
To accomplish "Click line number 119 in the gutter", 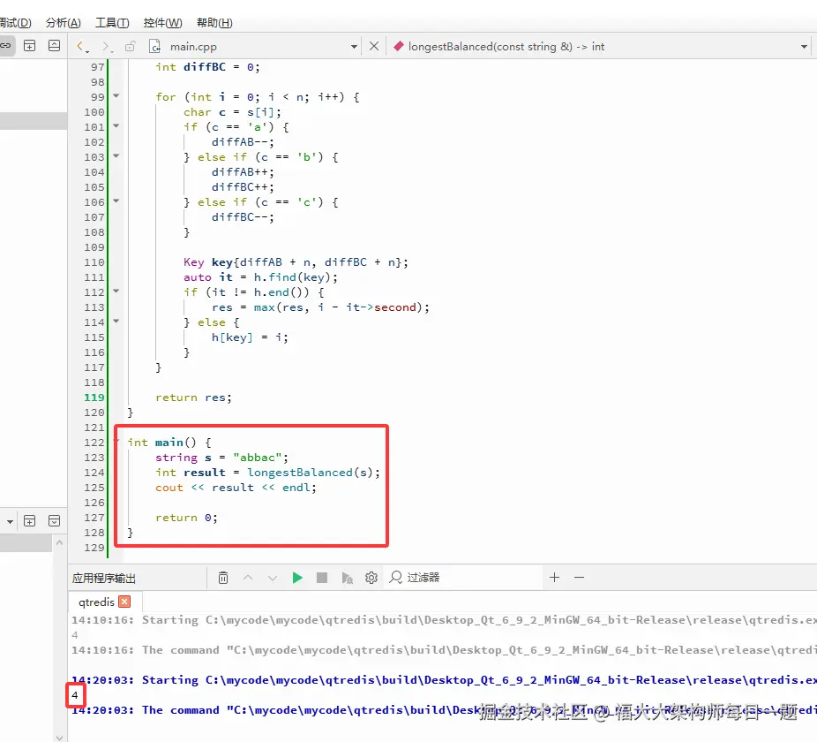I will [94, 397].
